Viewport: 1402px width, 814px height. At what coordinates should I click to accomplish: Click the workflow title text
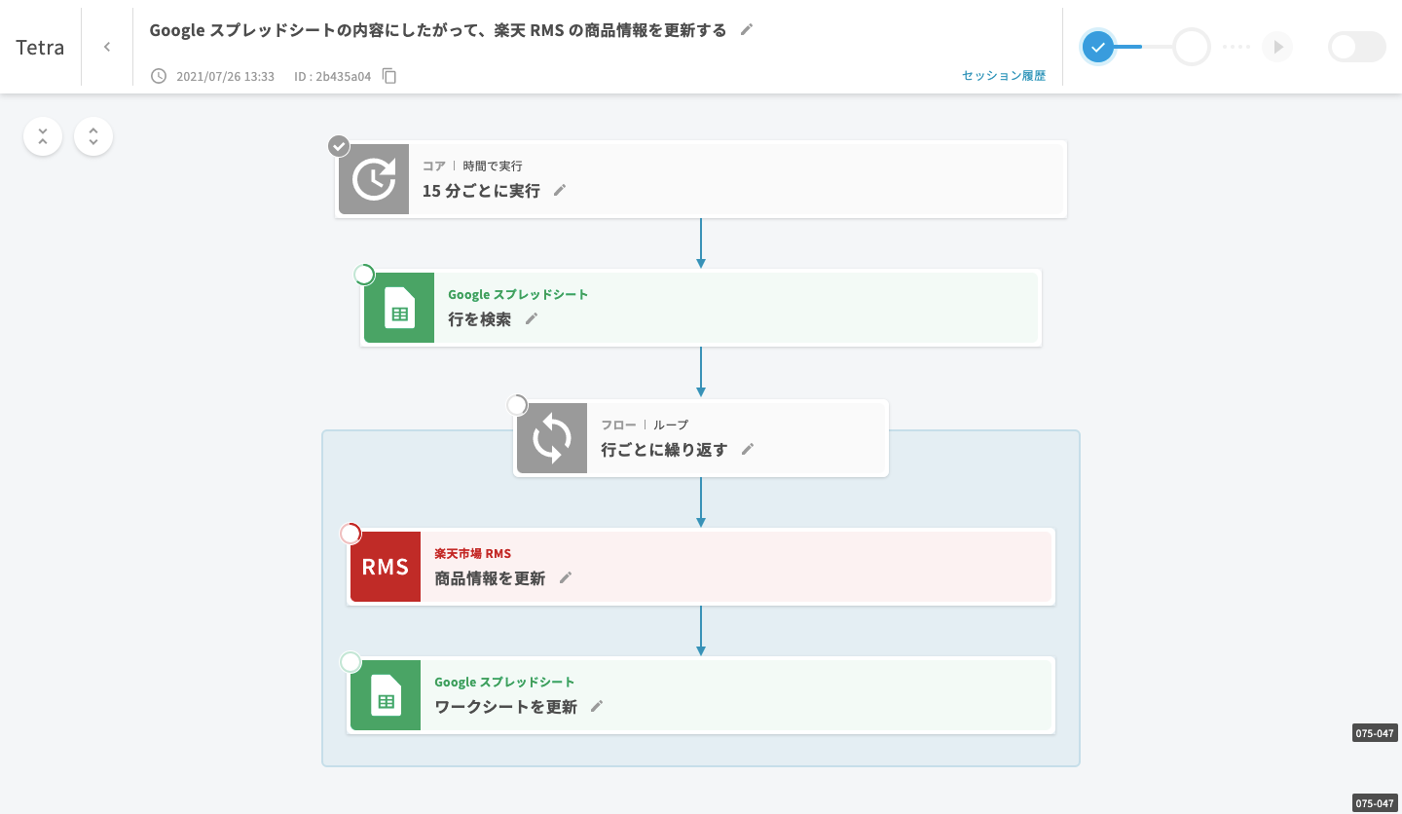[x=438, y=30]
